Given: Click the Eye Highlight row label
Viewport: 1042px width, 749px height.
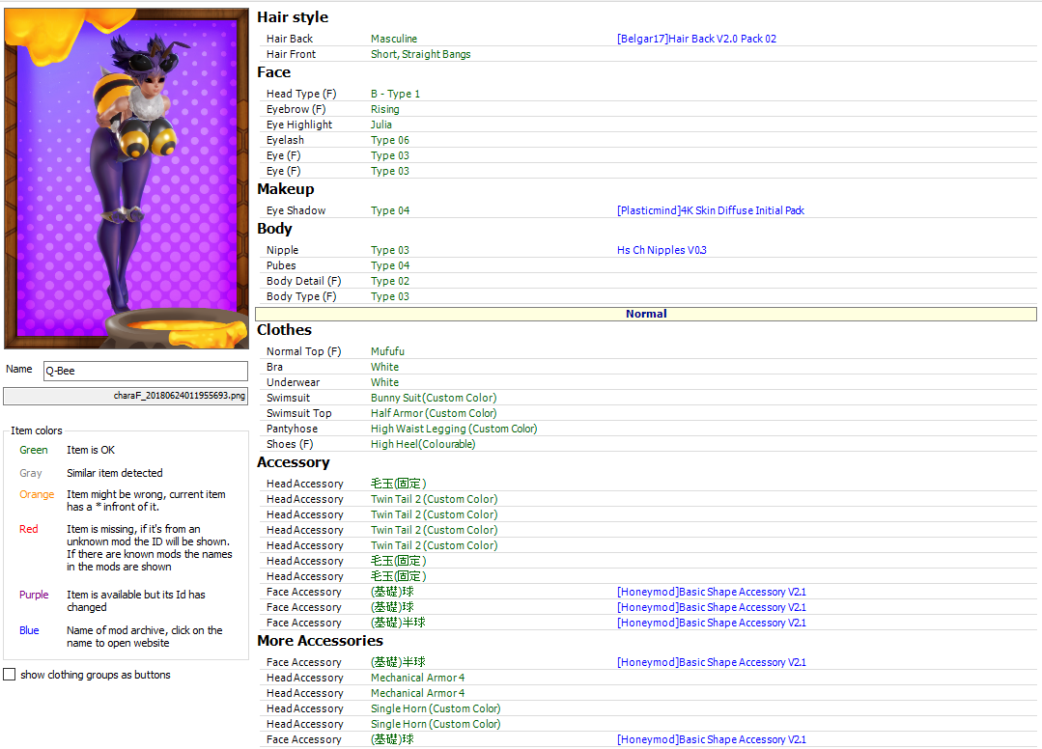Looking at the screenshot, I should click(x=299, y=125).
